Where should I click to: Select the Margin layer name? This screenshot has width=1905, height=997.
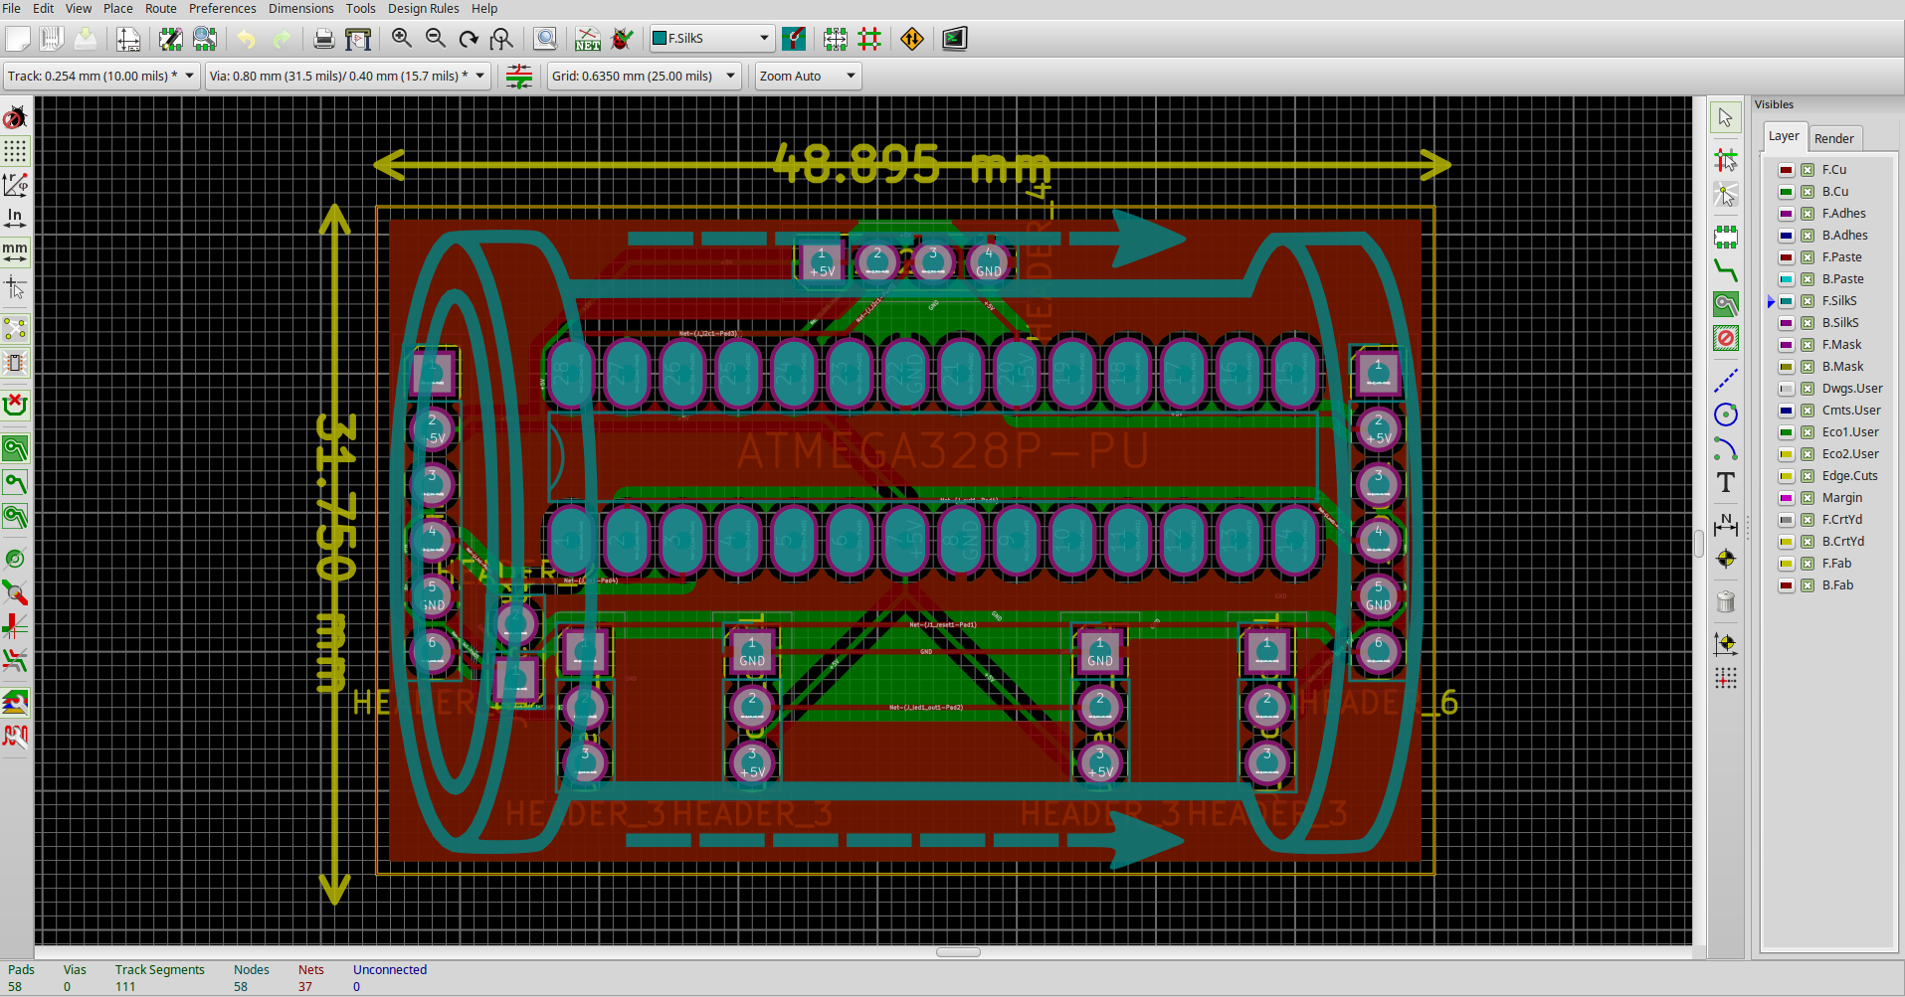pos(1841,498)
